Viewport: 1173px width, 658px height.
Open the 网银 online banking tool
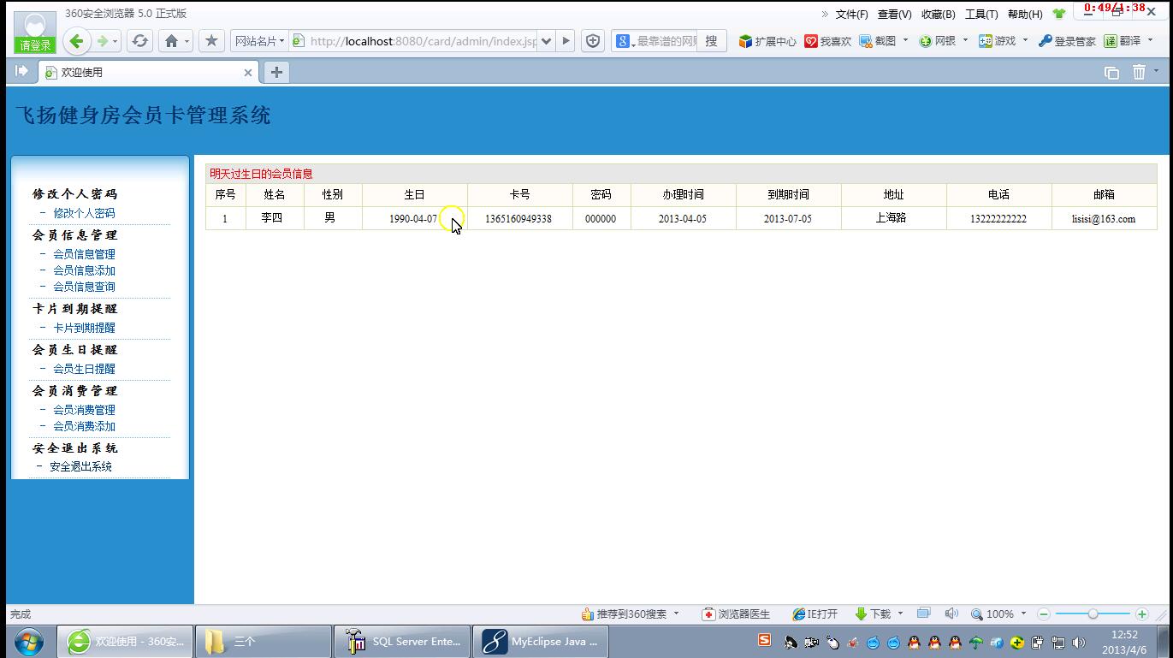click(937, 41)
